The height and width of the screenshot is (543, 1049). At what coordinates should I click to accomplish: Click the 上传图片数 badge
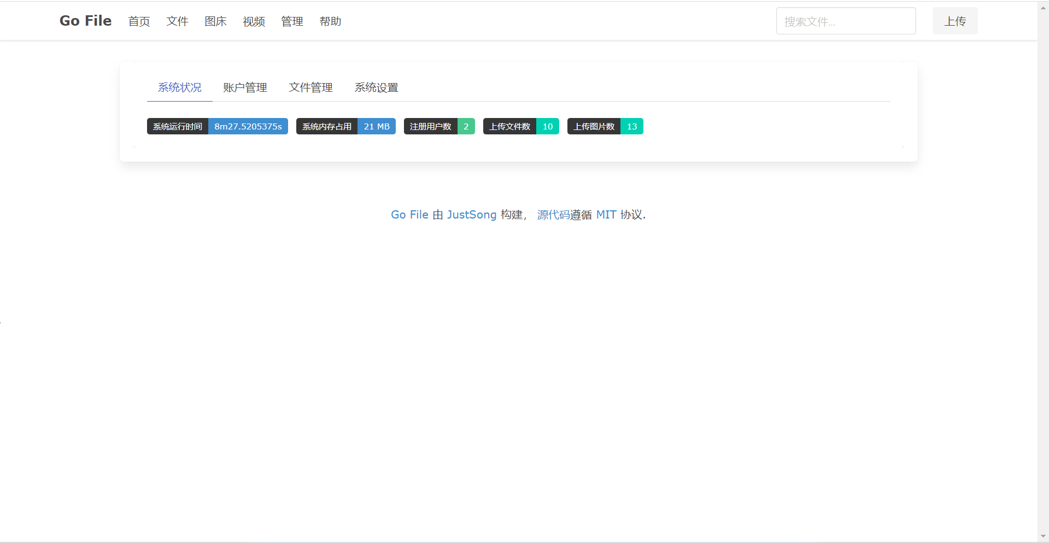(605, 126)
